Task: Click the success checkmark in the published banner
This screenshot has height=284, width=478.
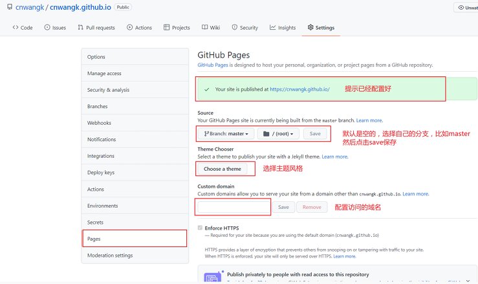Action: [207, 89]
